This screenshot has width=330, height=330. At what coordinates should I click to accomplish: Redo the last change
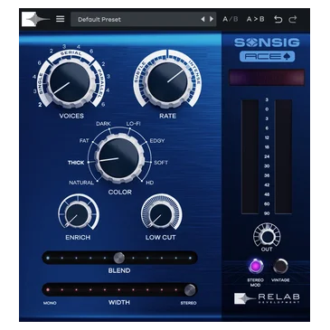tap(293, 19)
